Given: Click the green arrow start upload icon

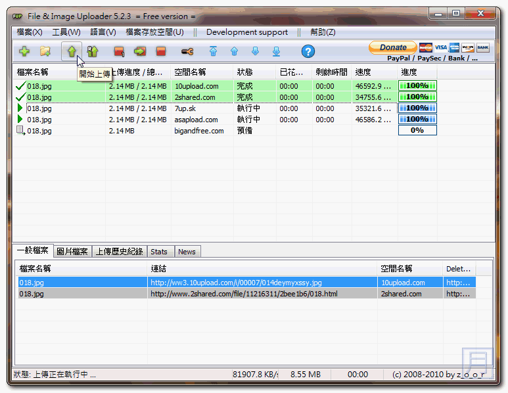Looking at the screenshot, I should tap(72, 51).
